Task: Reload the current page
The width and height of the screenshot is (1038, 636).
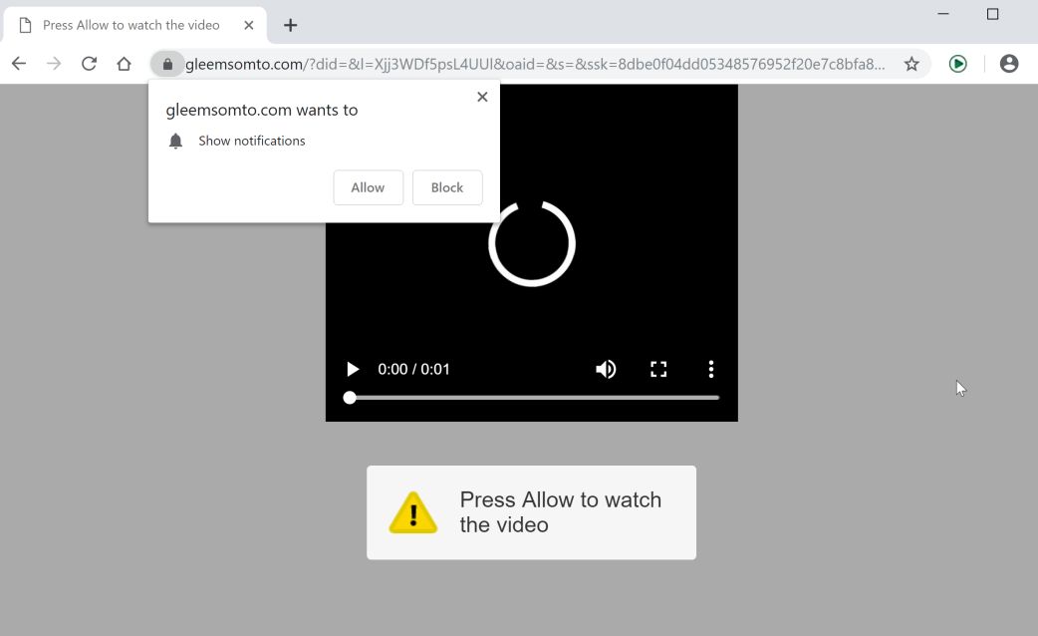Action: pos(89,63)
